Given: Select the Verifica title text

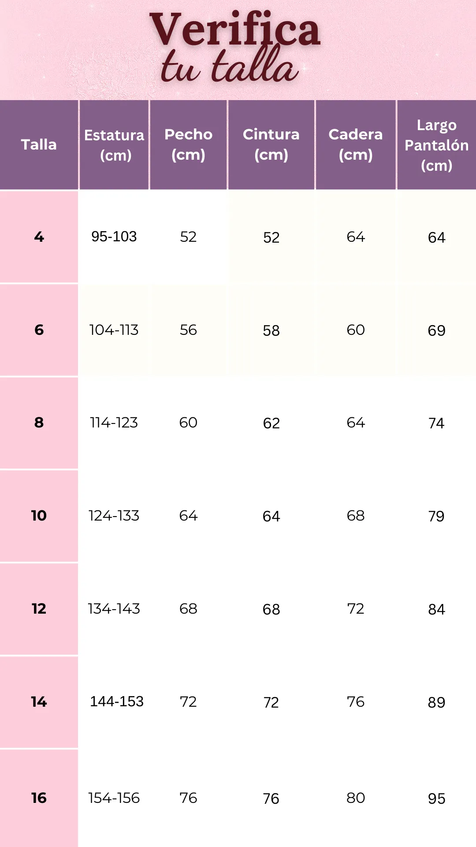Looking at the screenshot, I should (x=235, y=29).
